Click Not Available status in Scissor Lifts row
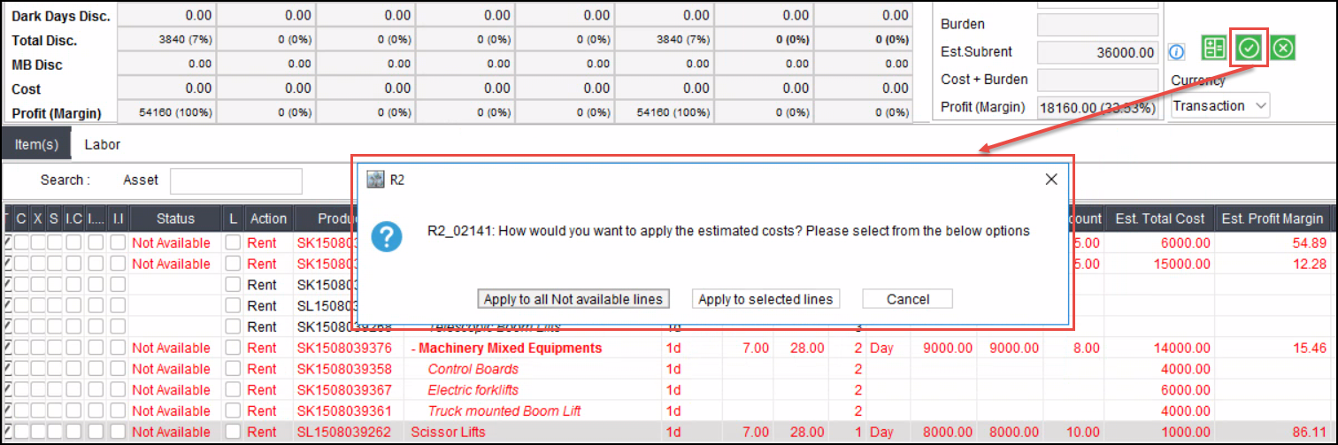The height and width of the screenshot is (445, 1338). tap(171, 432)
